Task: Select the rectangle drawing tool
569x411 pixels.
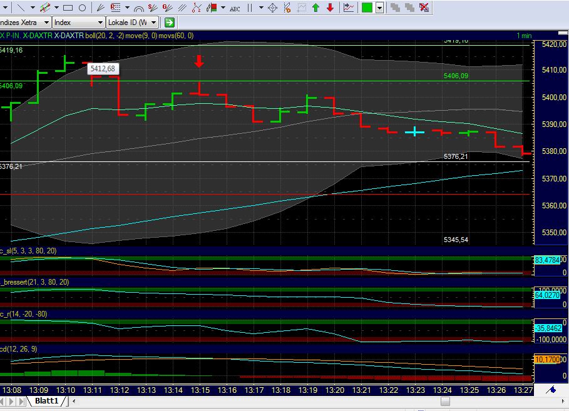Action: (x=68, y=8)
